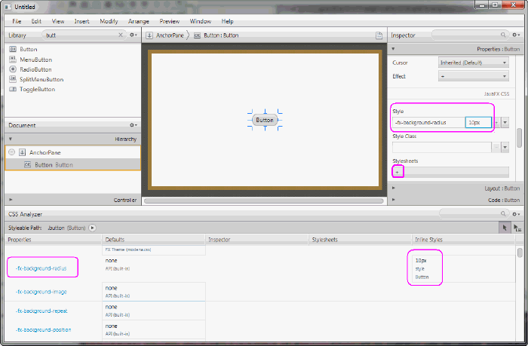This screenshot has height=346, width=528.
Task: Expand the Code : Button section
Action: click(393, 200)
